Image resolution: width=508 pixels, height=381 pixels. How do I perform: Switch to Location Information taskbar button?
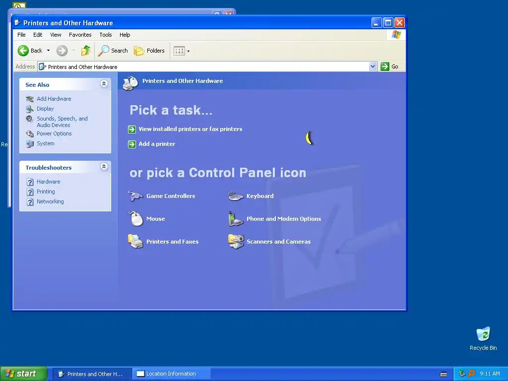point(171,374)
